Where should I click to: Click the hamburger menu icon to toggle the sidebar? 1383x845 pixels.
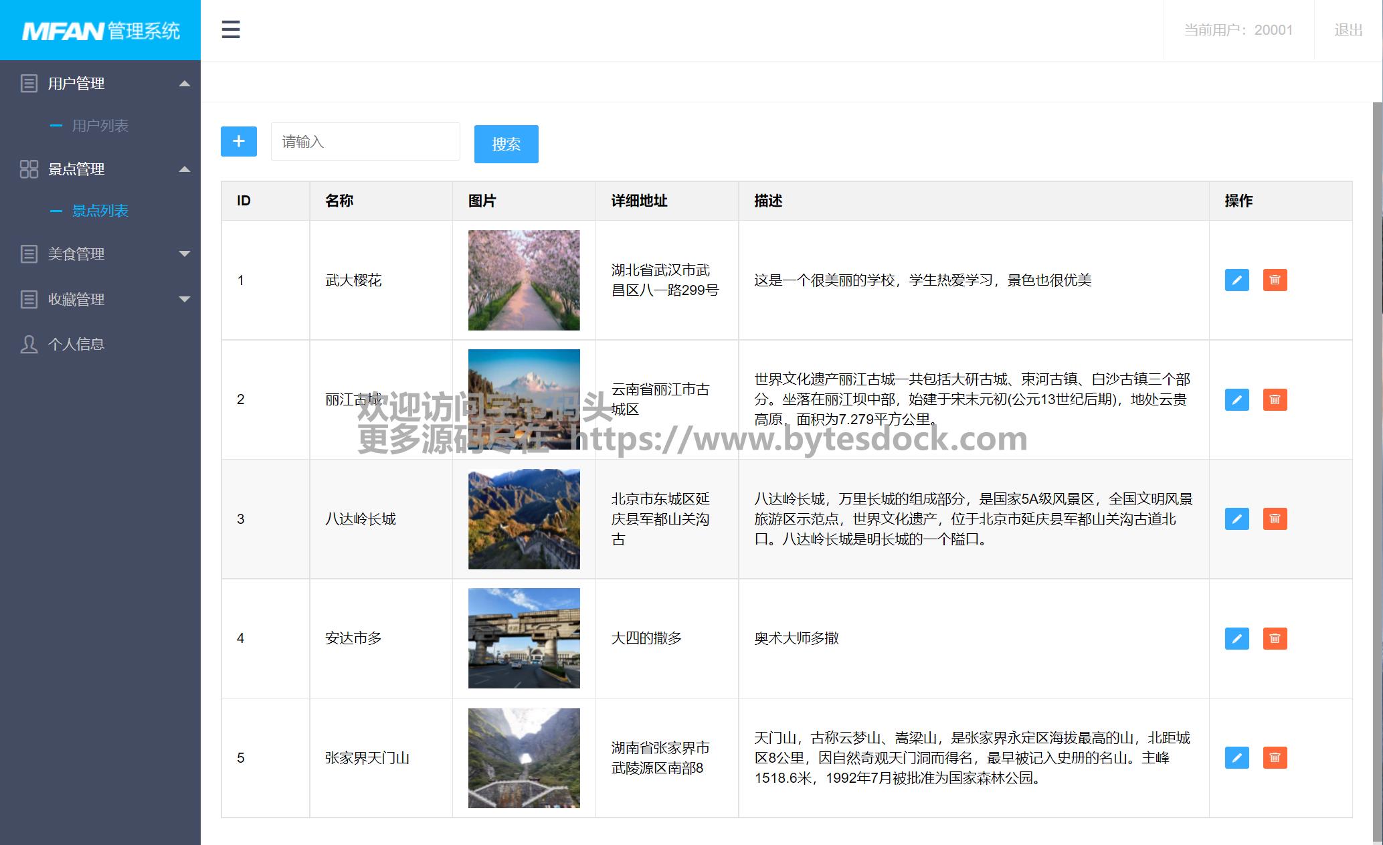coord(231,29)
